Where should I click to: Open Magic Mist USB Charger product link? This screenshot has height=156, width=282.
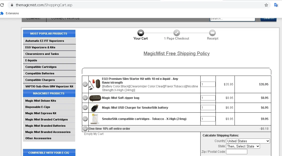[x=135, y=107]
